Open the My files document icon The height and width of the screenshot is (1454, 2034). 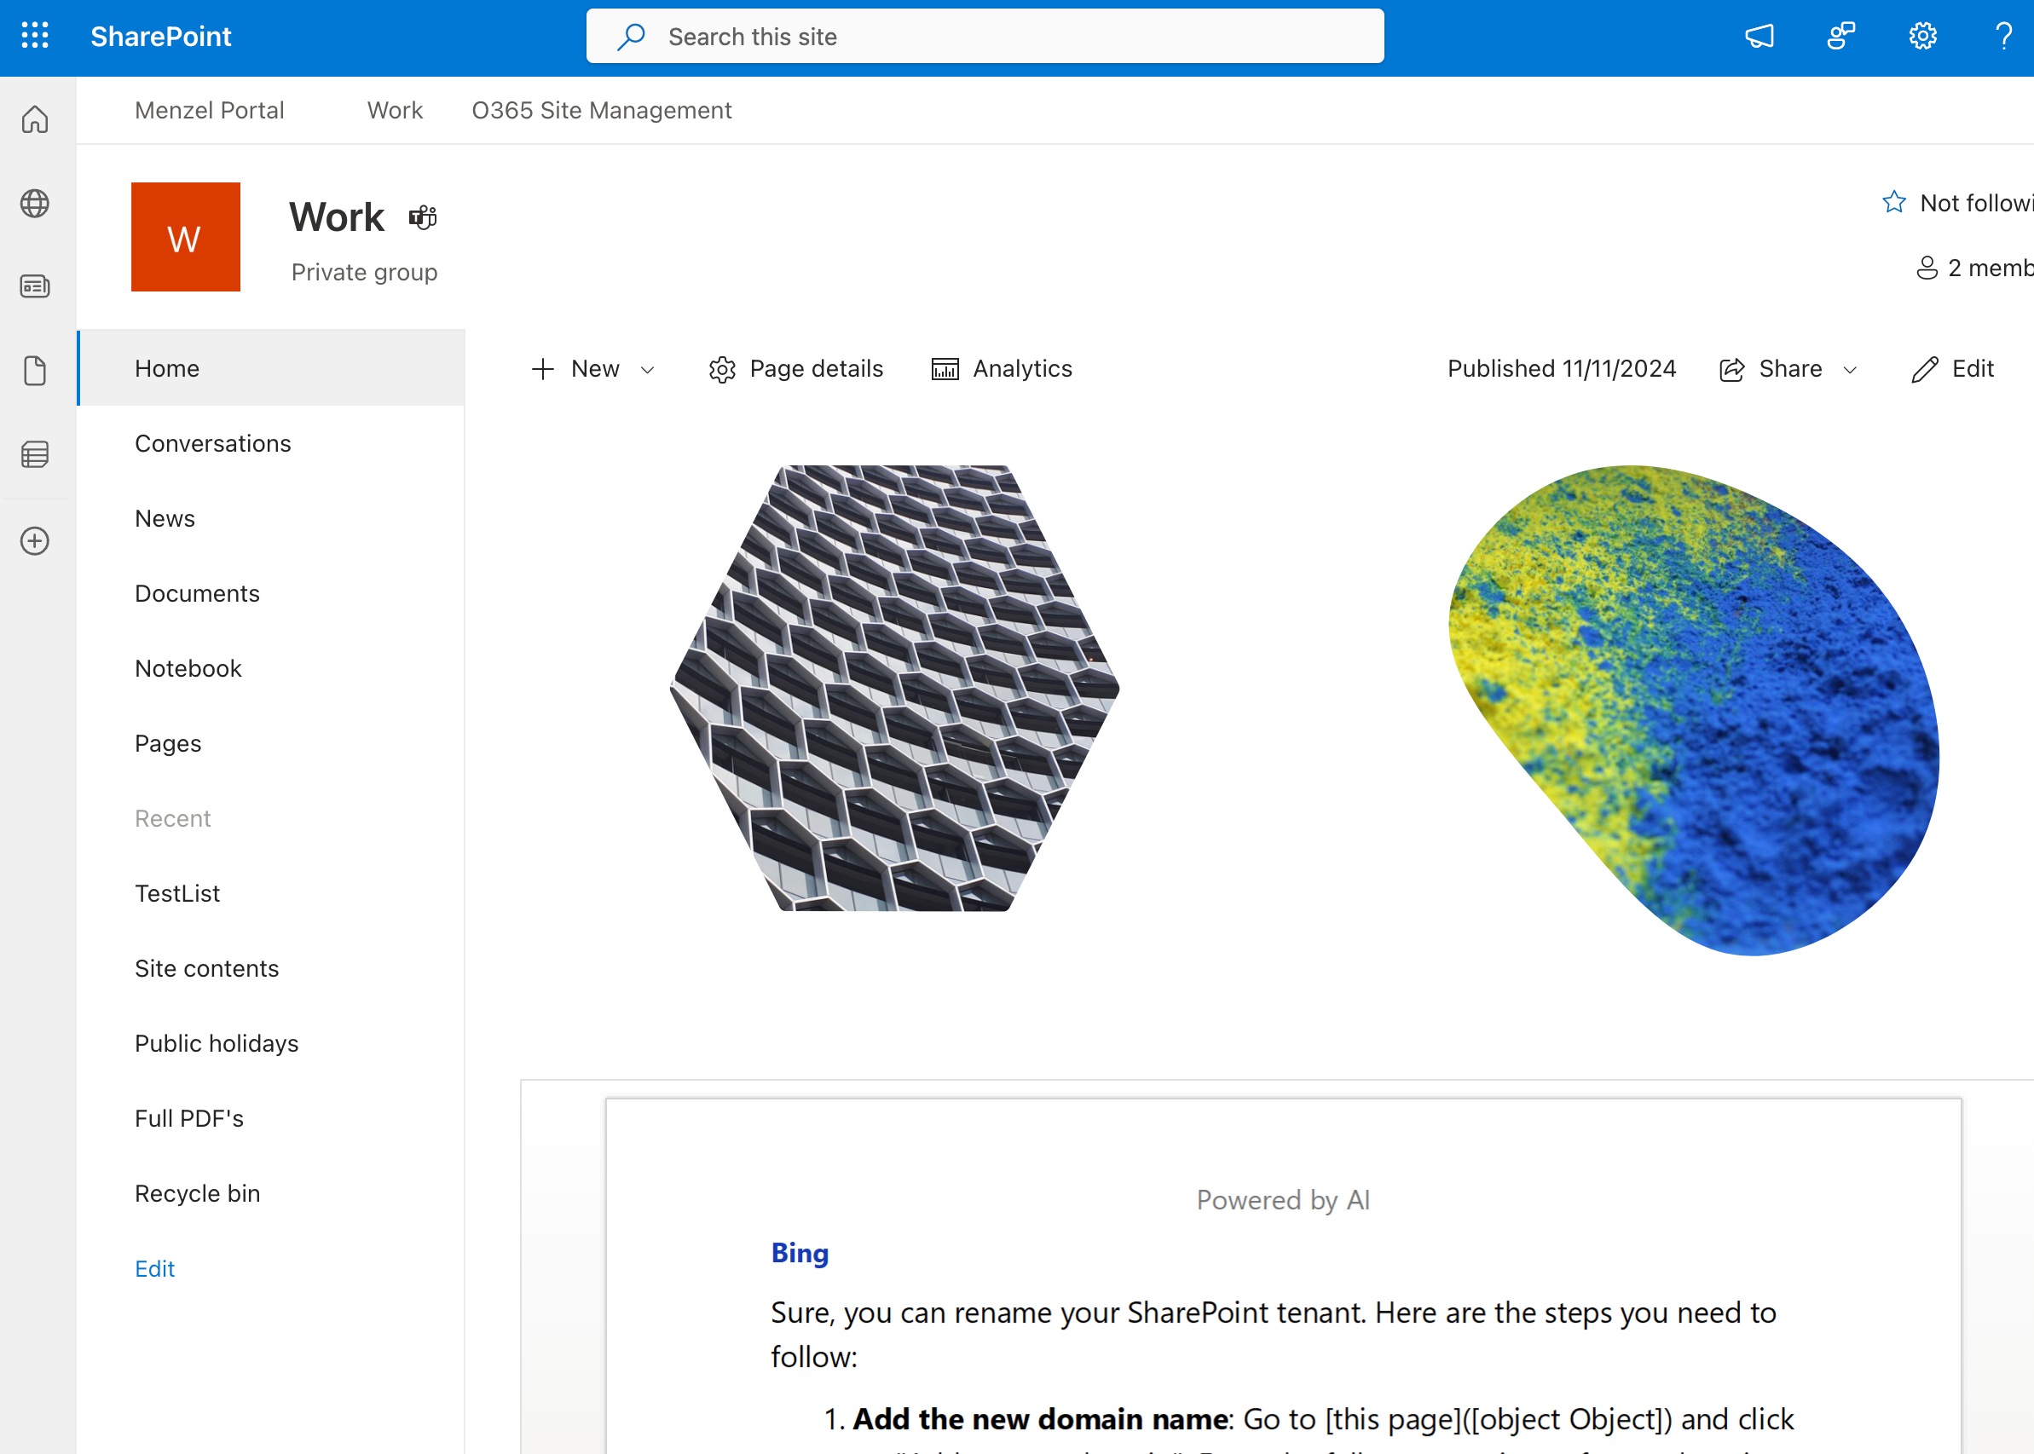35,370
